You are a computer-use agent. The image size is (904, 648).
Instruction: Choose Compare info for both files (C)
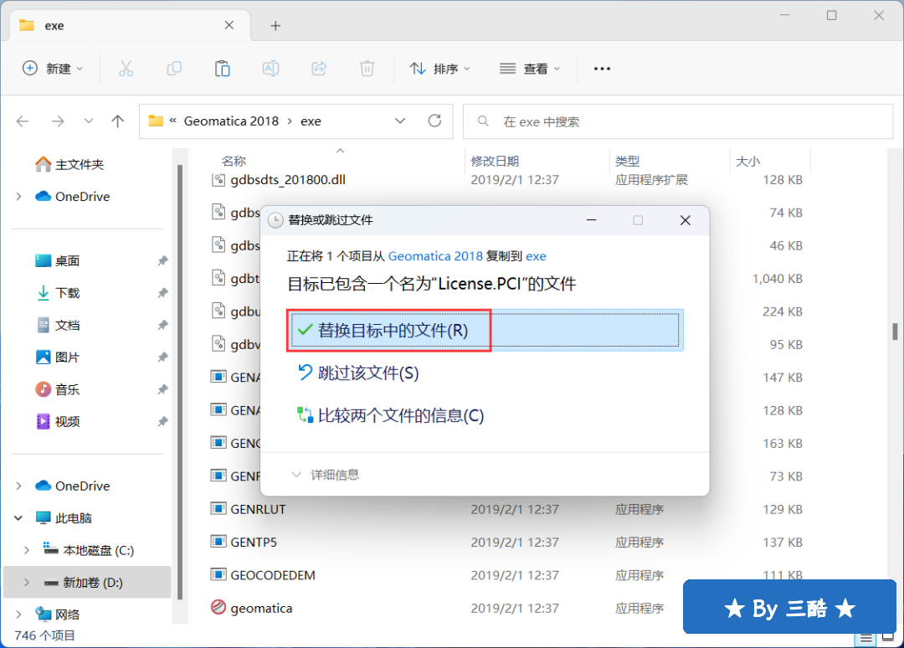[x=390, y=415]
